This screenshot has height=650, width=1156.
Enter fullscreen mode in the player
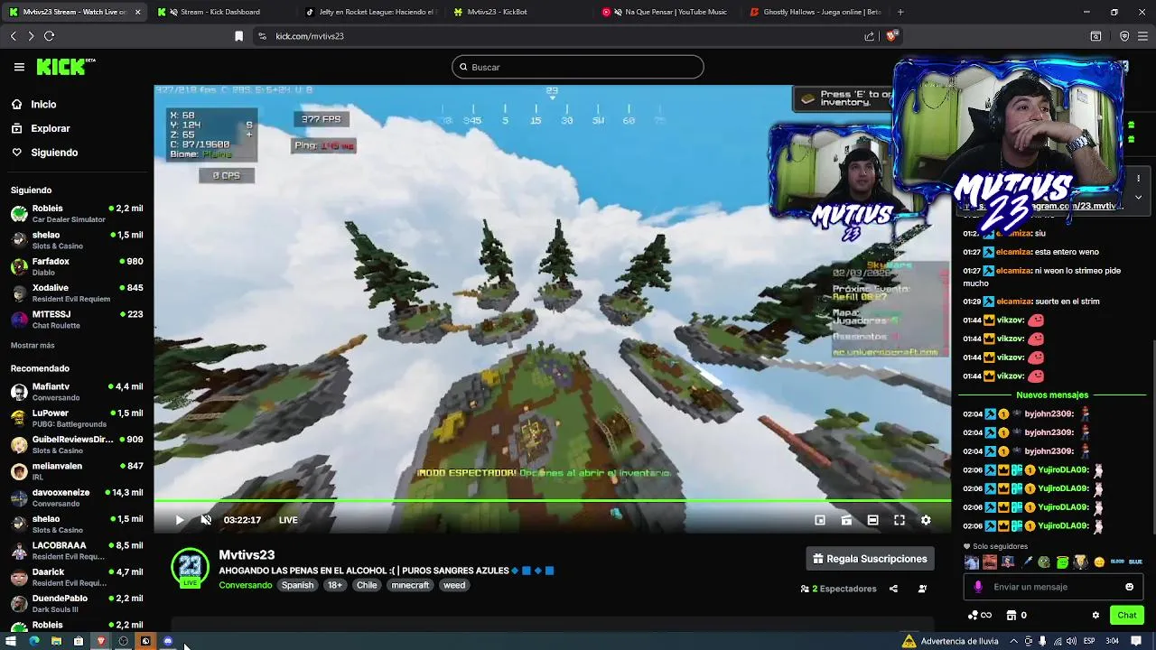tap(900, 520)
